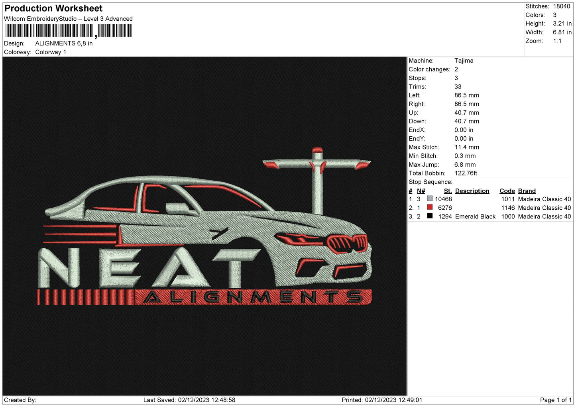Click the Width value '6.81 in'

tap(562, 32)
